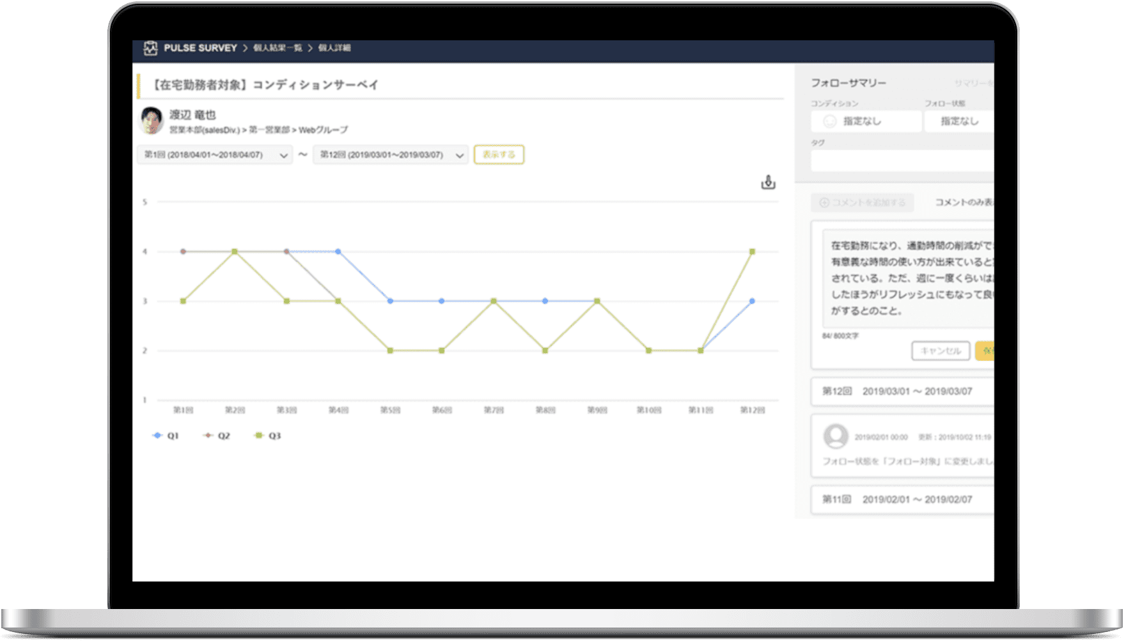Go to 個人結果一覧 breadcrumb
Screen dimensions: 1126x641
click(278, 48)
